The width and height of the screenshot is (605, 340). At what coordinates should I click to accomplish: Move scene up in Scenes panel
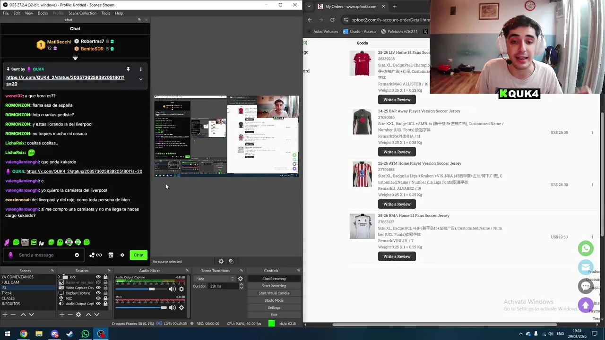(x=23, y=314)
